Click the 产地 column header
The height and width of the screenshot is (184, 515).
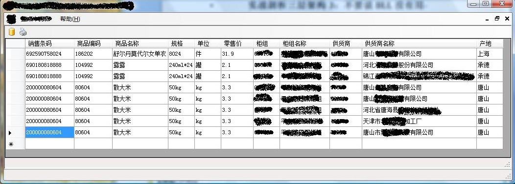(x=490, y=43)
